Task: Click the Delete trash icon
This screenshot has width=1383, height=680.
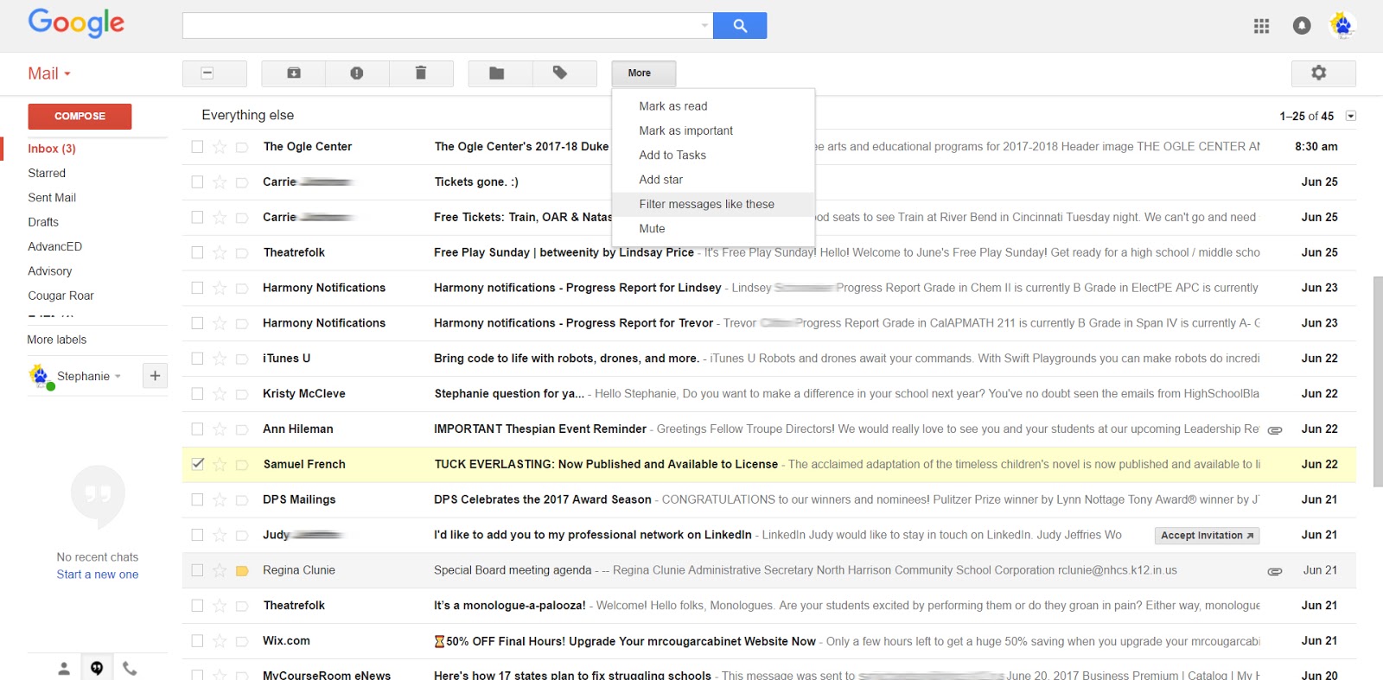Action: point(421,73)
